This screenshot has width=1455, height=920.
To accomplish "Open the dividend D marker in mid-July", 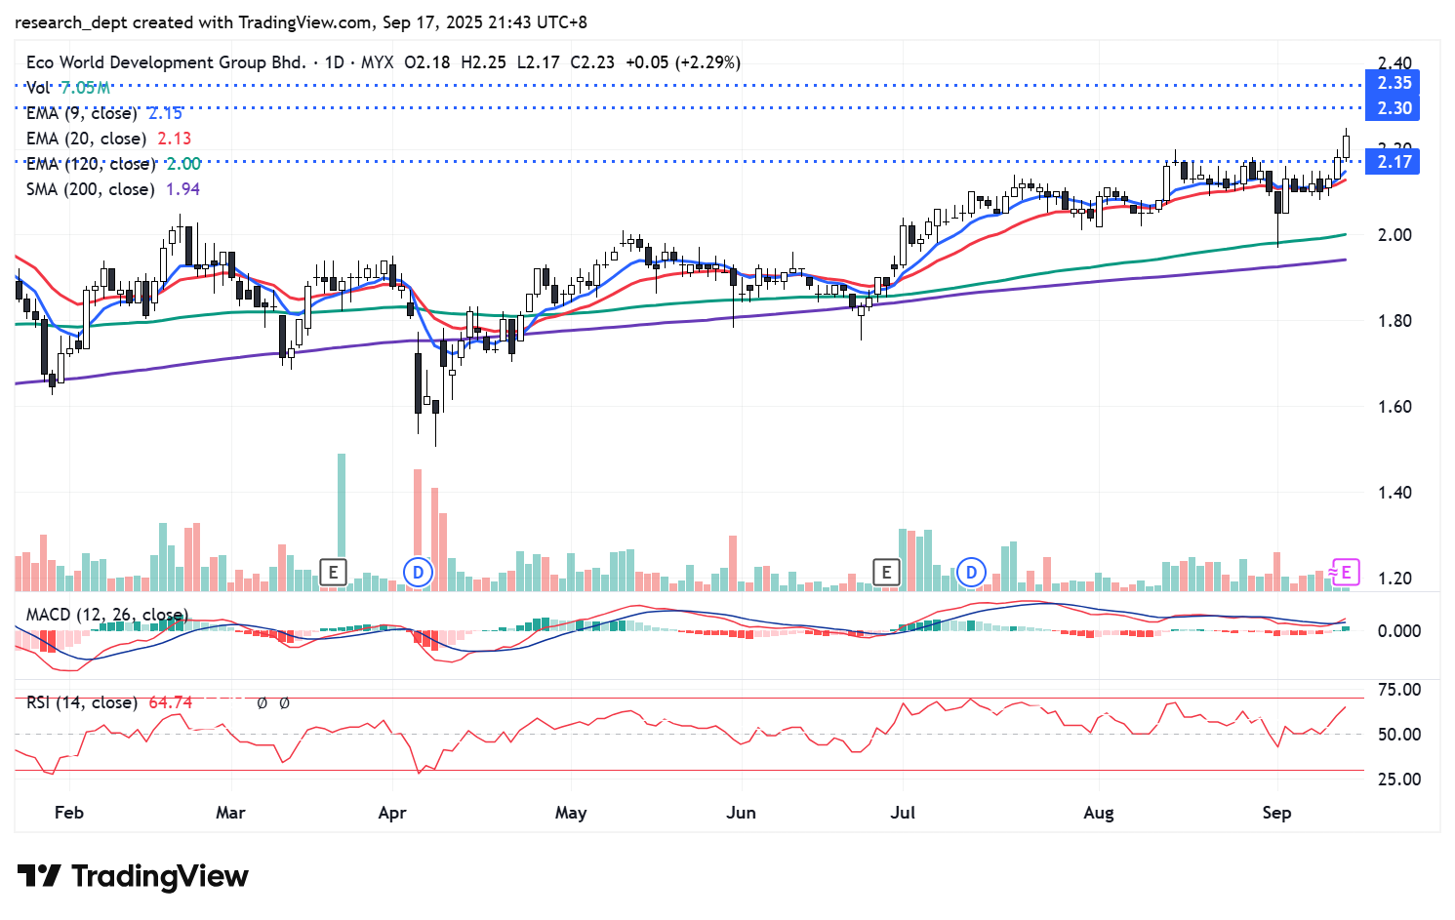I will click(x=971, y=572).
